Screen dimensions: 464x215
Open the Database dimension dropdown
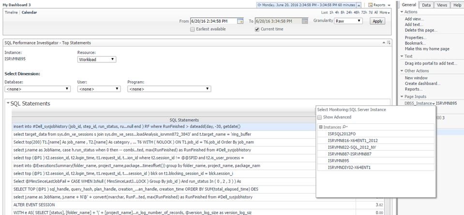click(38, 89)
